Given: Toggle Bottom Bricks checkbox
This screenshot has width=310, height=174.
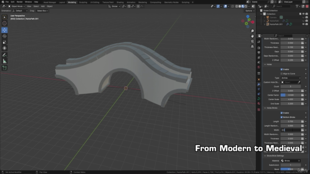Looking at the screenshot, I should (281, 117).
